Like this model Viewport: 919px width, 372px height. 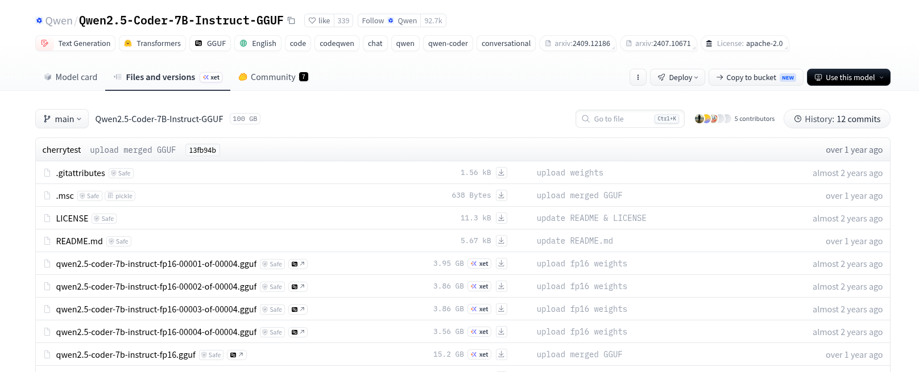(x=319, y=20)
